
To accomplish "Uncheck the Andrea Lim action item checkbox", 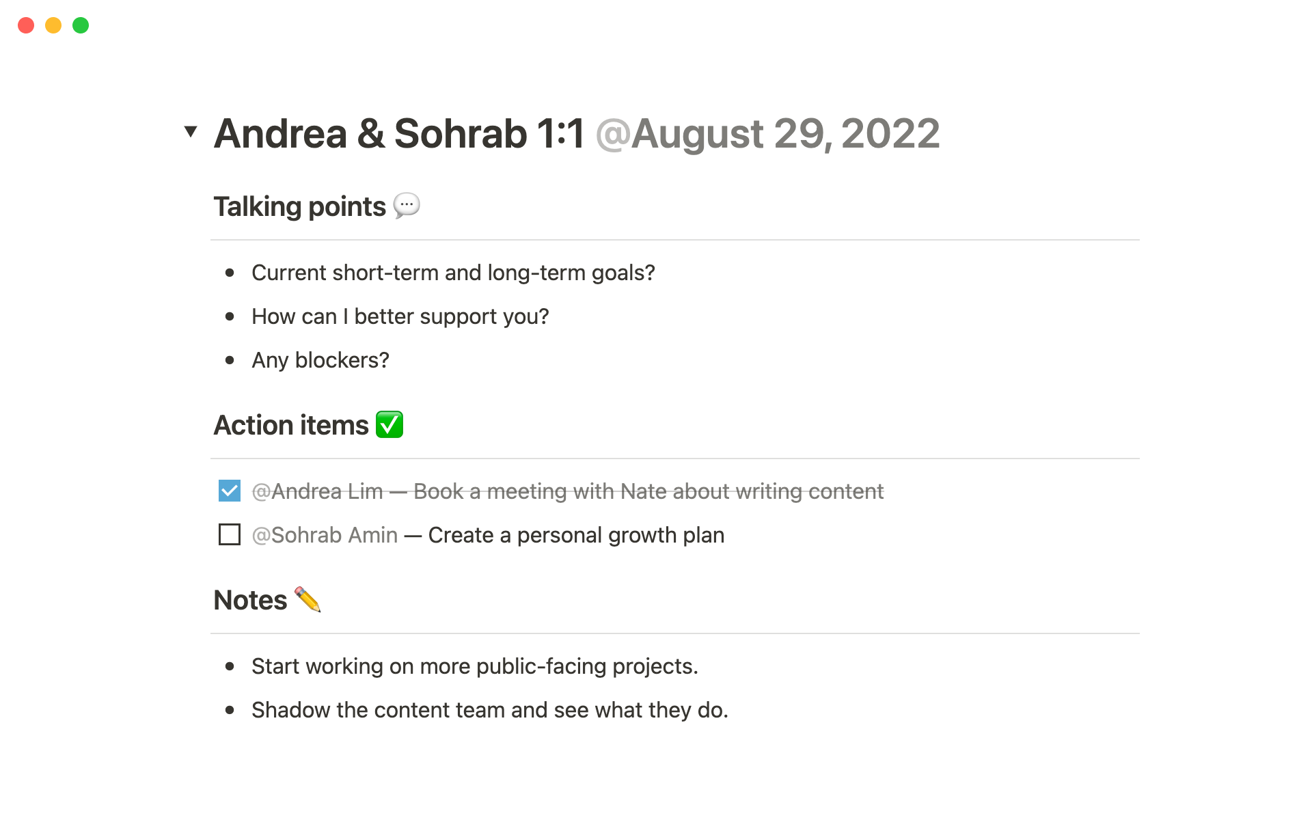I will pyautogui.click(x=230, y=491).
